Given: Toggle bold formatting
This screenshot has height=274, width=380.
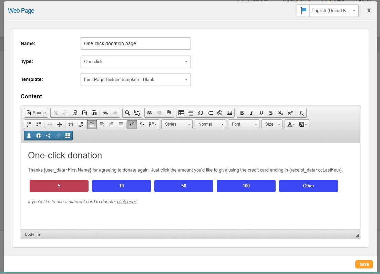Looking at the screenshot, I should [242, 113].
